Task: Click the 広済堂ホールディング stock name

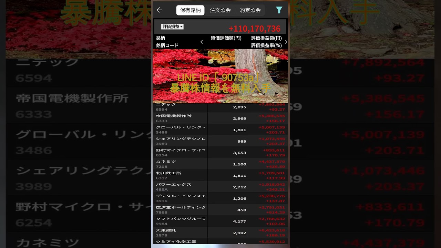Action: 181,207
